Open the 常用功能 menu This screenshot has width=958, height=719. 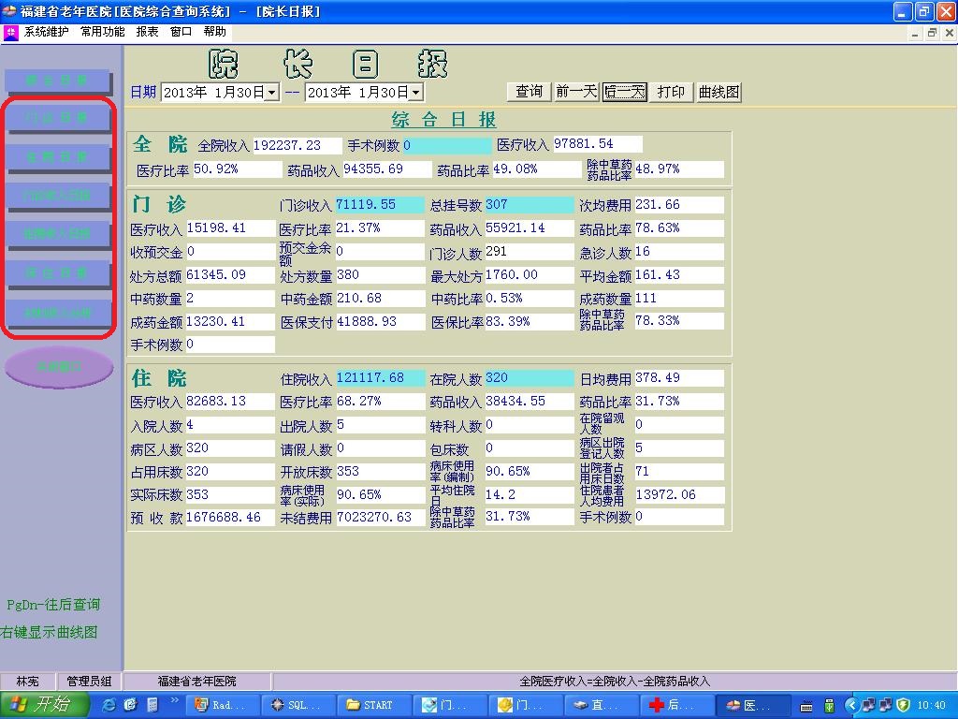tap(103, 32)
